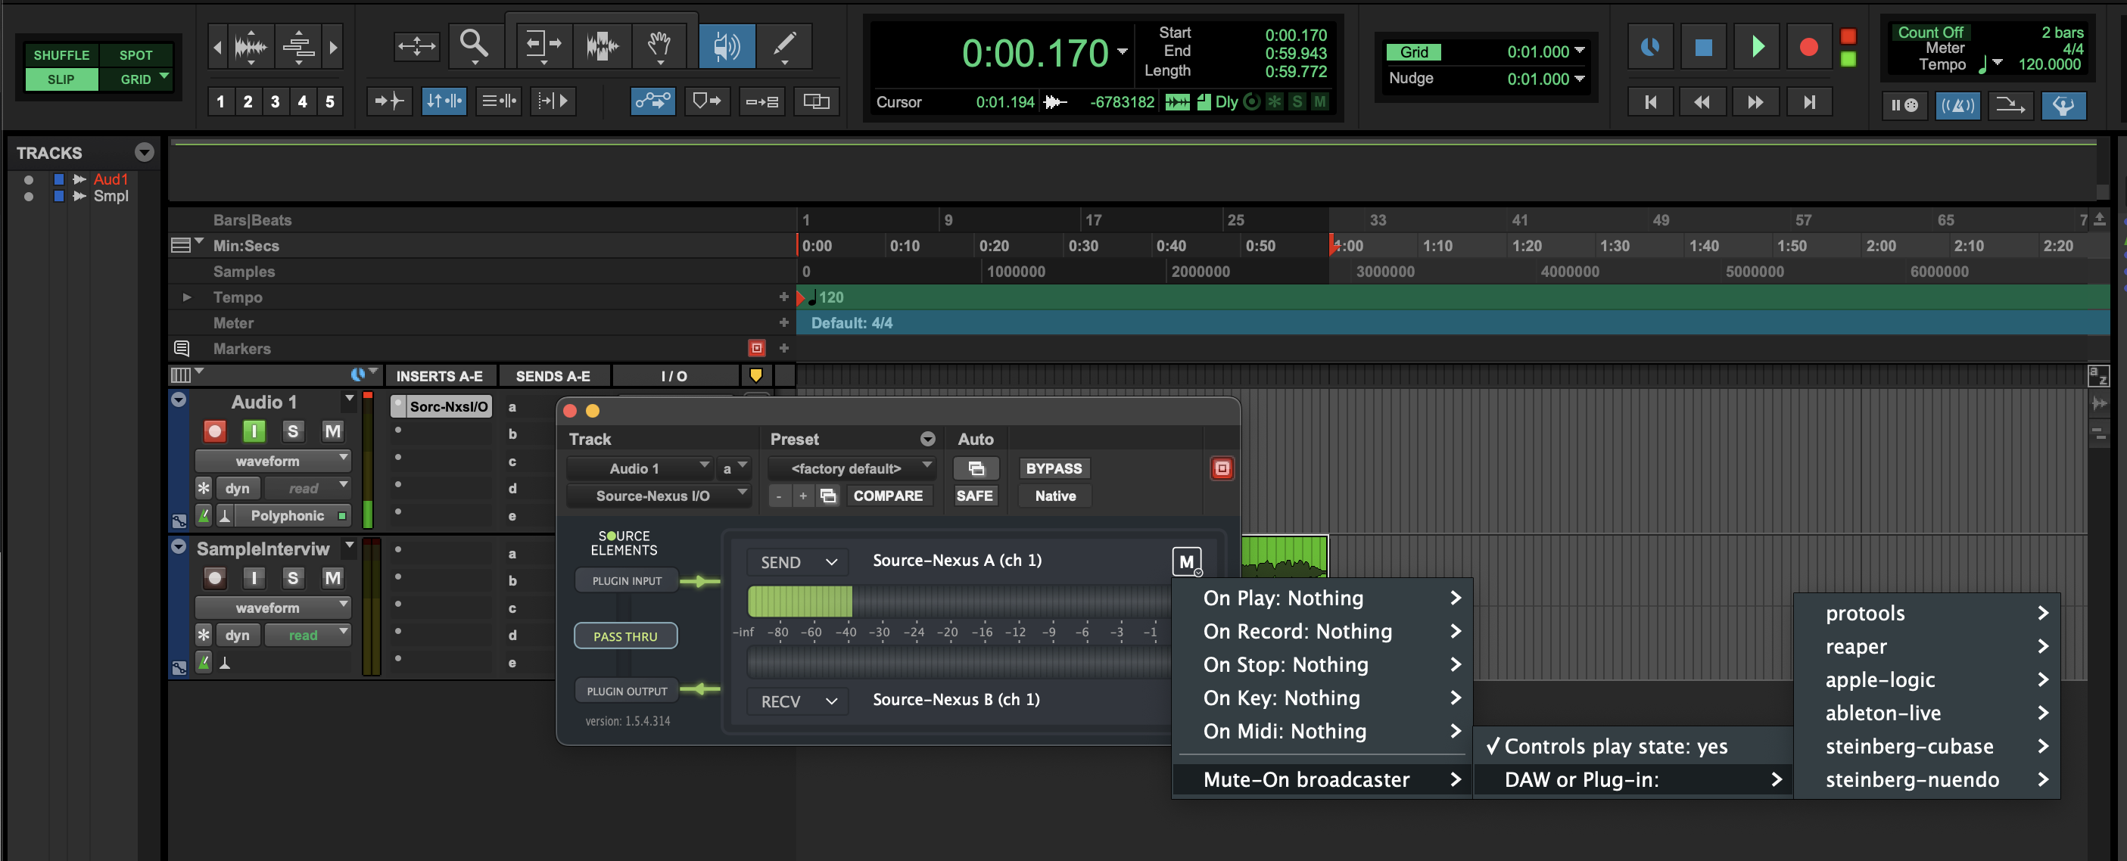
Task: Select the Grabber hand tool
Action: 659,45
